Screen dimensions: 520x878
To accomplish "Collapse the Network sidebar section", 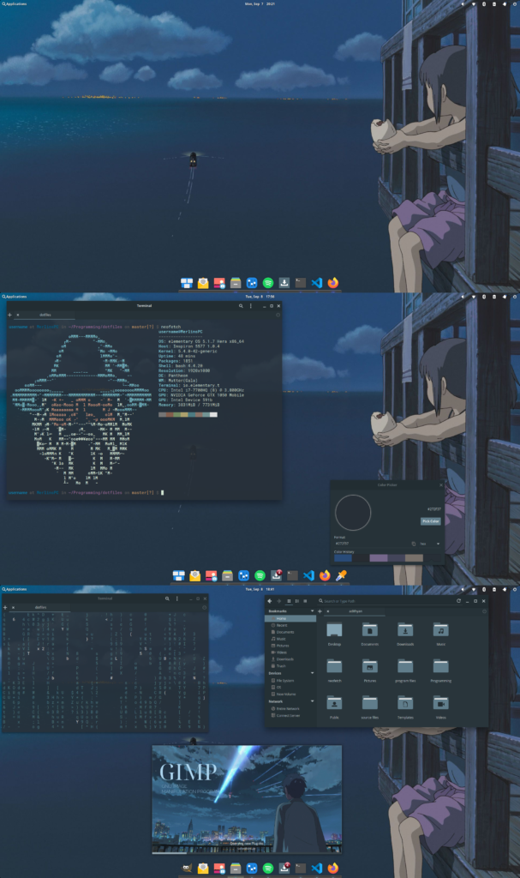I will [x=312, y=701].
